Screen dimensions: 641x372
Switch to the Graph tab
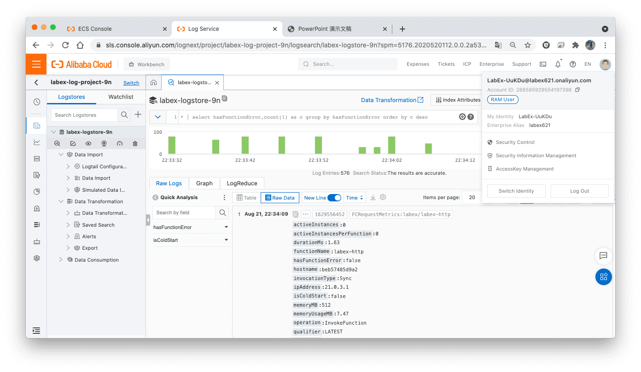[x=204, y=183]
